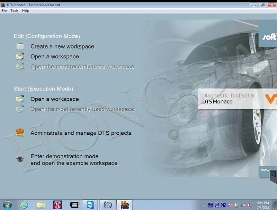Click 'Open the most recently used workspace' under Start

point(82,109)
